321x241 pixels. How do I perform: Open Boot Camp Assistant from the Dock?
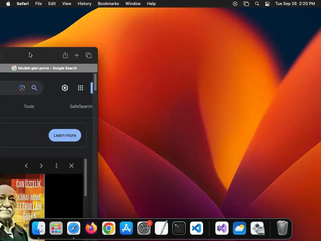257,228
